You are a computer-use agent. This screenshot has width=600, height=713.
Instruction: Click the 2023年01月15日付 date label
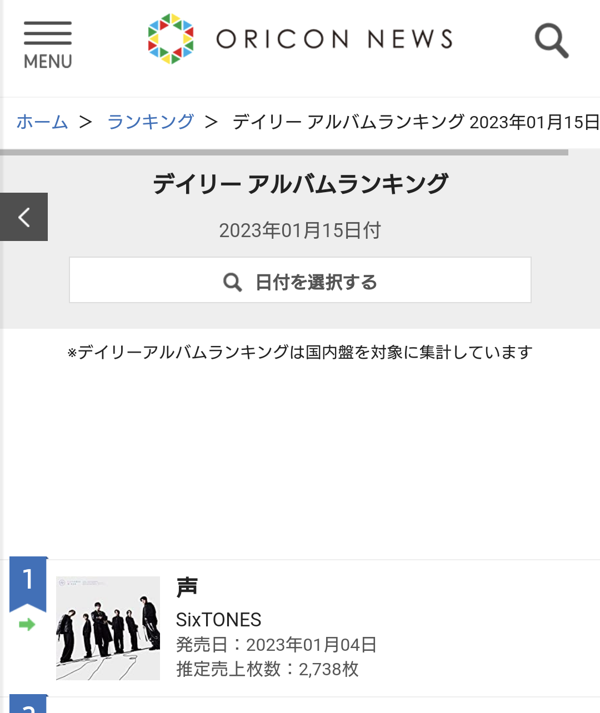(x=300, y=230)
